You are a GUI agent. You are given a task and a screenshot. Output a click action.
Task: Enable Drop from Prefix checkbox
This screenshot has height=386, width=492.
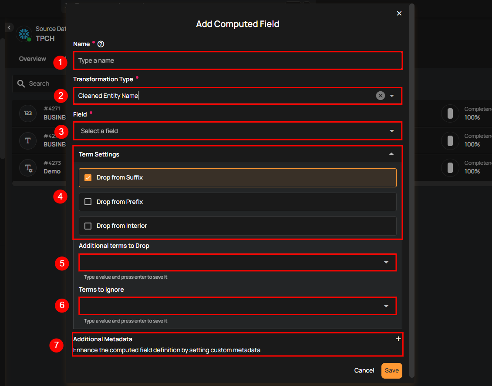88,202
